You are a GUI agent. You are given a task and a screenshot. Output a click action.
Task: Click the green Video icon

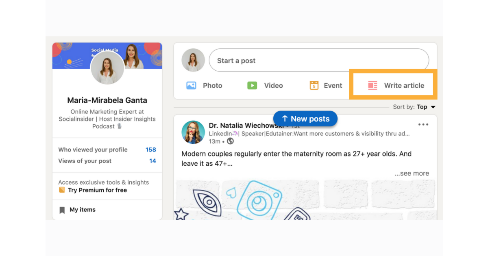point(252,85)
